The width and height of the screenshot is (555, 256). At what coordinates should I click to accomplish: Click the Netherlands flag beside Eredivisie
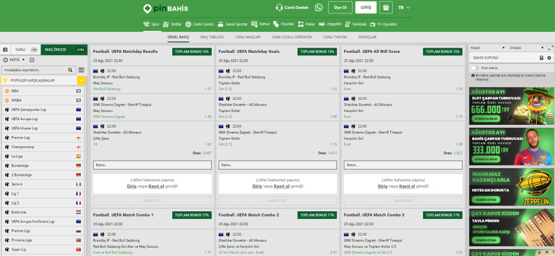(x=79, y=212)
